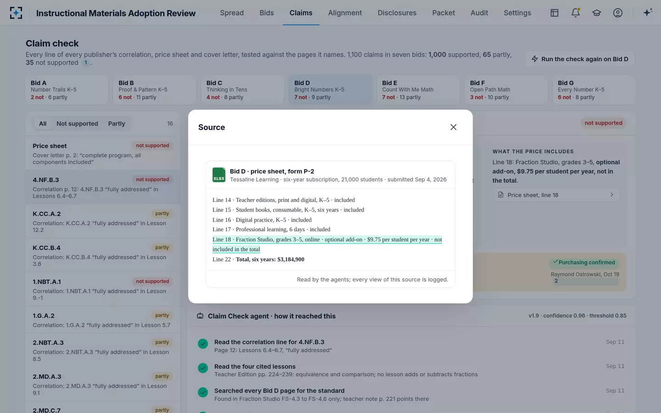Click highlighted Line 18 Fraction Studio text
This screenshot has height=413, width=661.
click(x=327, y=244)
